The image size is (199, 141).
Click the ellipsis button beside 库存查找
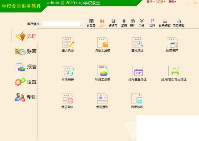click(x=81, y=24)
